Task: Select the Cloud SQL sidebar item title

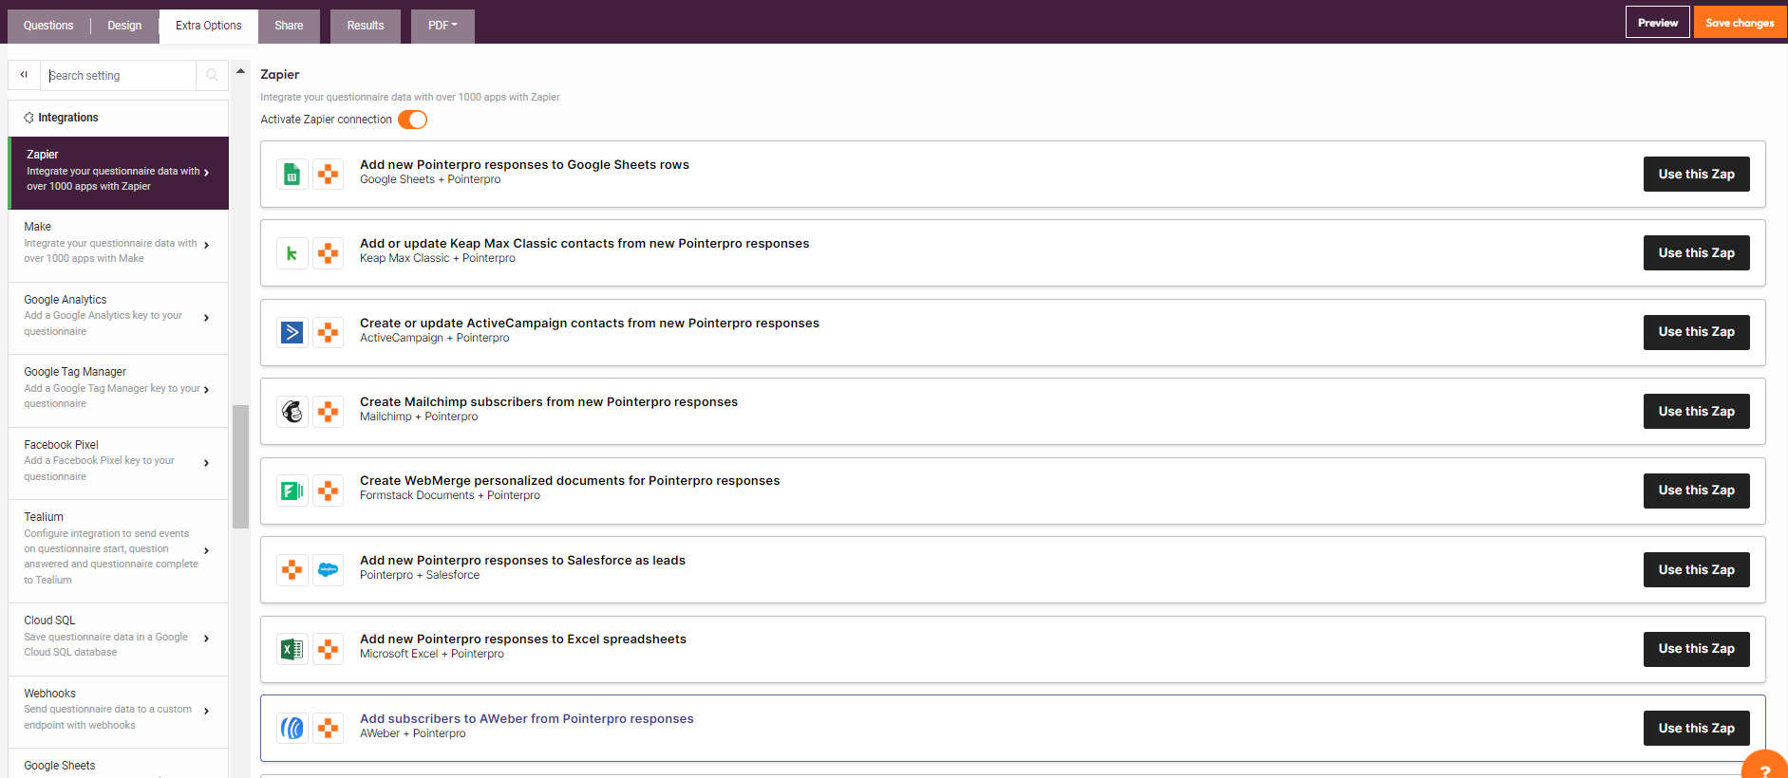Action: [x=49, y=621]
